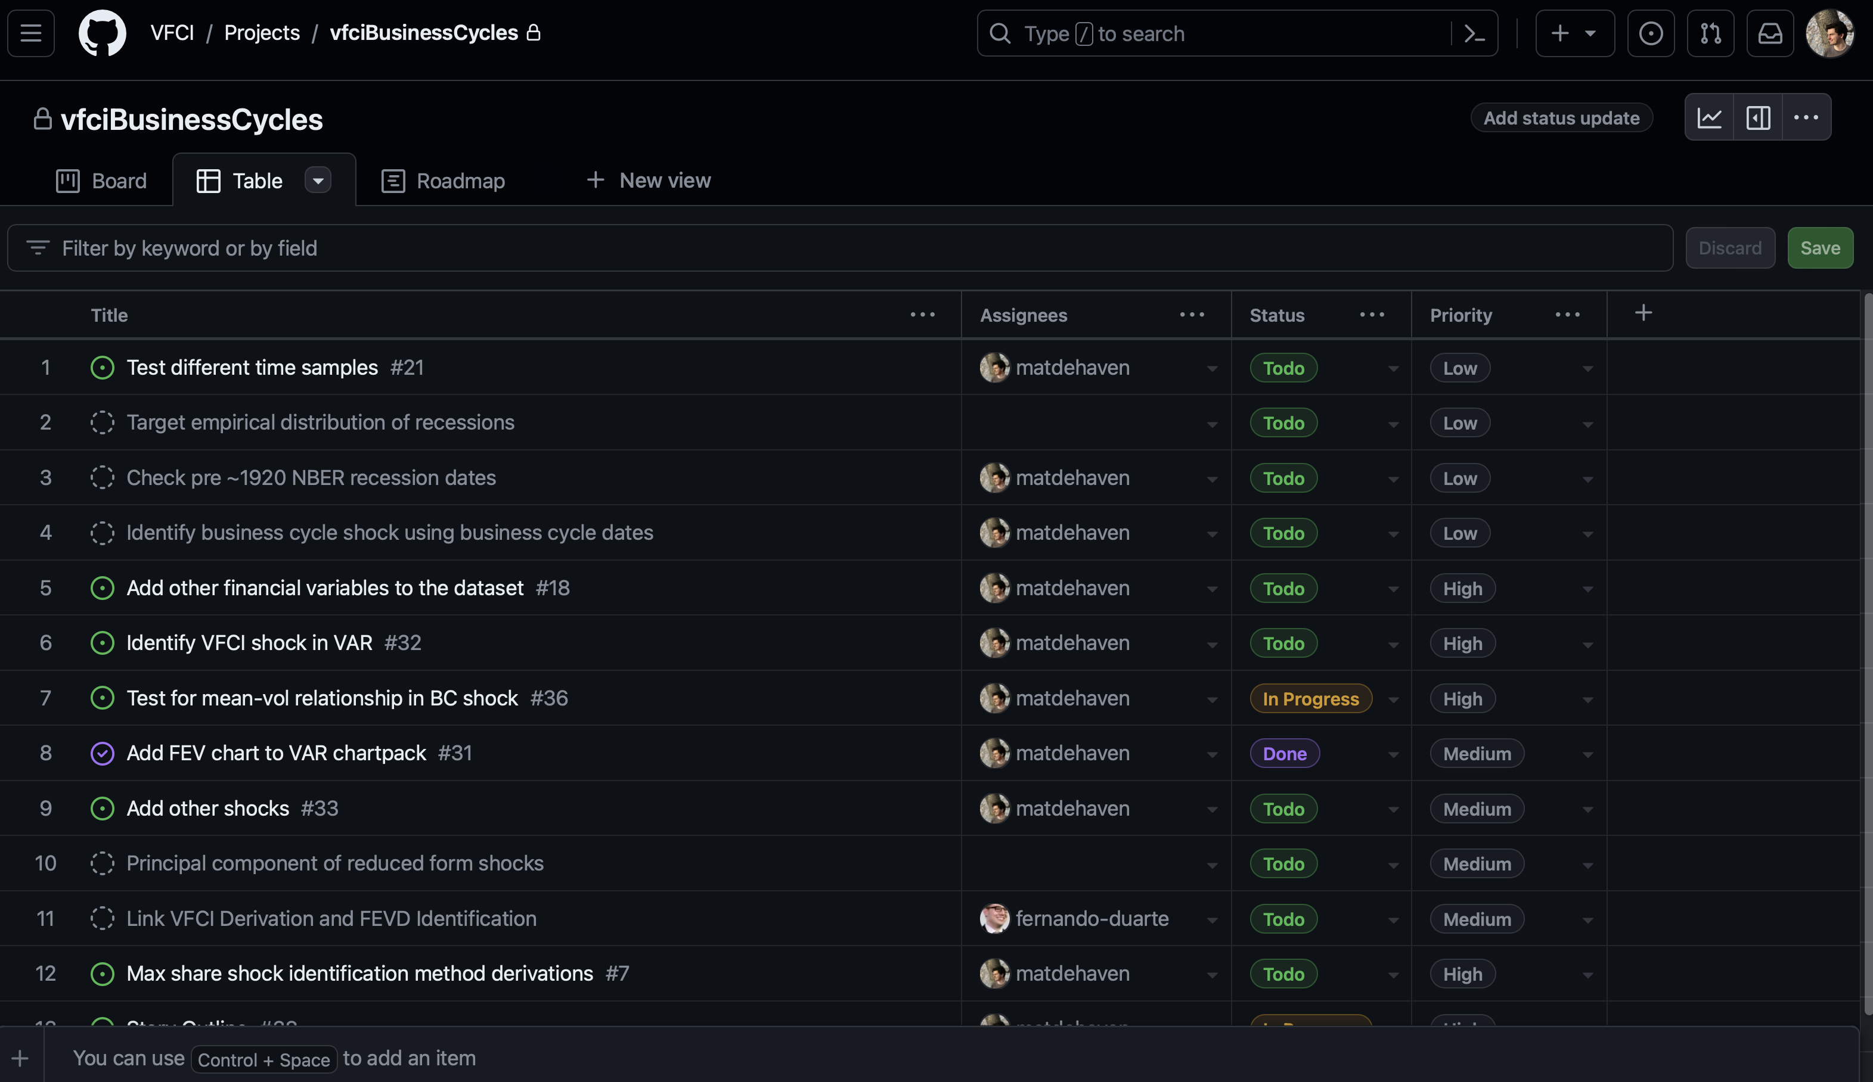
Task: Open the create new plus dropdown
Action: (1574, 33)
